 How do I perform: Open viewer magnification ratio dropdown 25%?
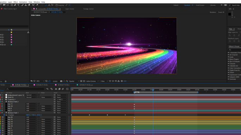pos(41,81)
